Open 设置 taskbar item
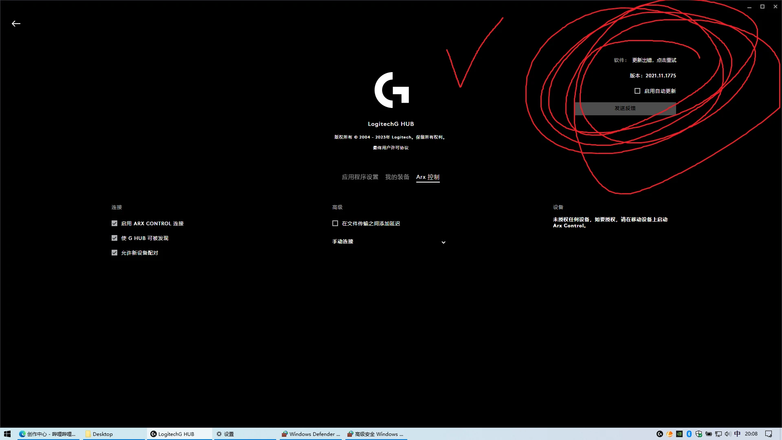782x440 pixels. [x=245, y=434]
